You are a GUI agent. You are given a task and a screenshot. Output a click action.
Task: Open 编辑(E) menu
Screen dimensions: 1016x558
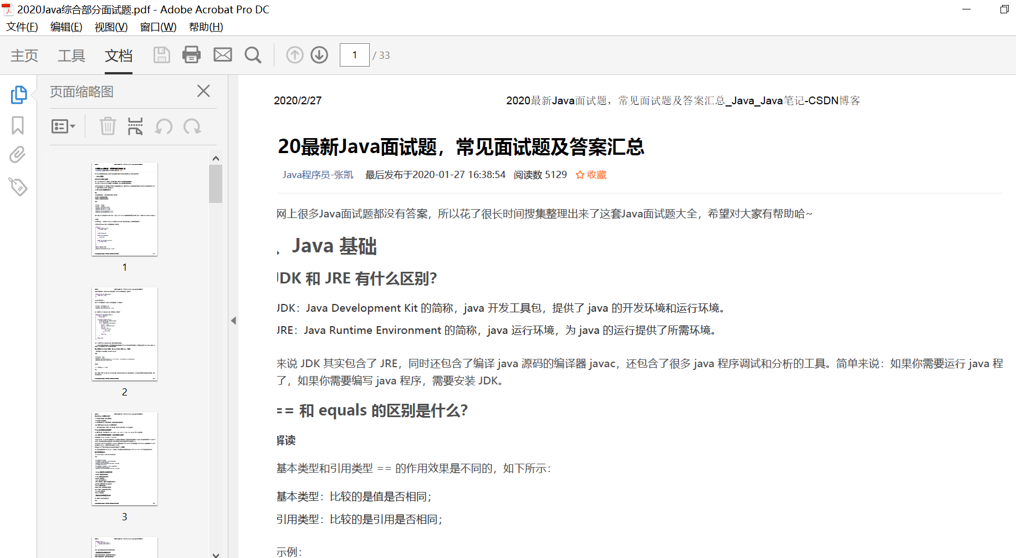coord(66,27)
